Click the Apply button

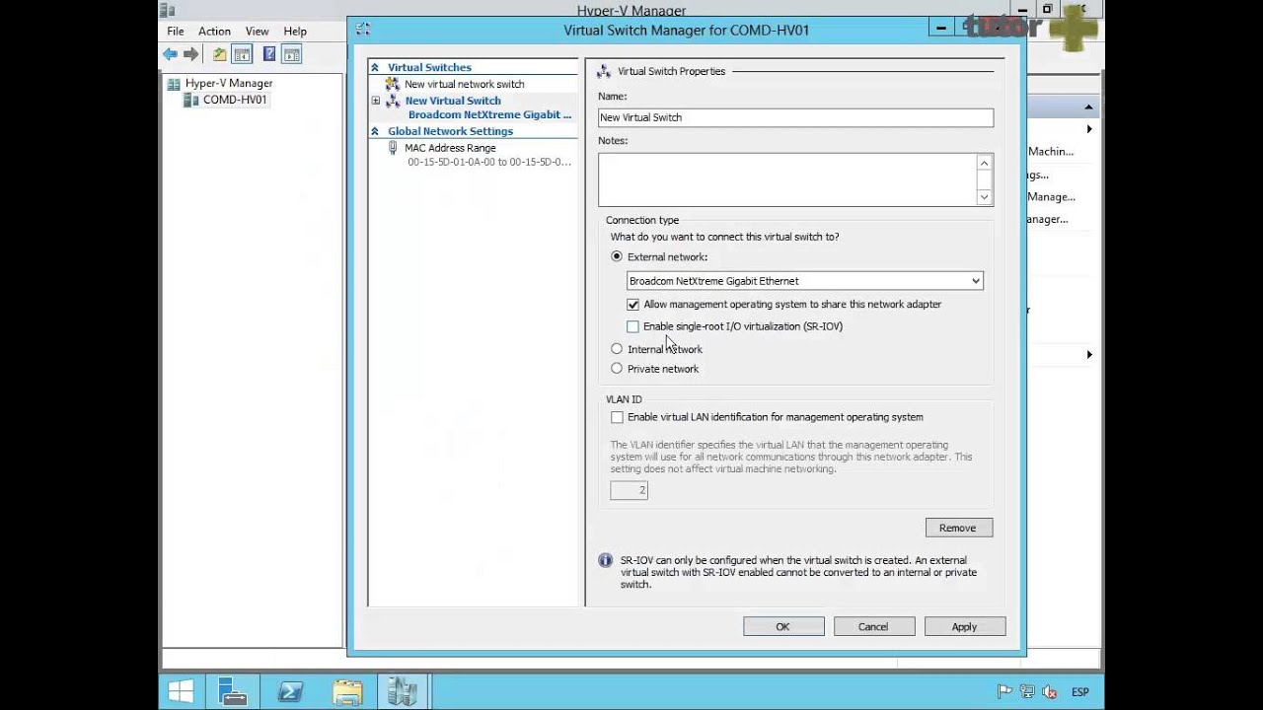coord(964,626)
